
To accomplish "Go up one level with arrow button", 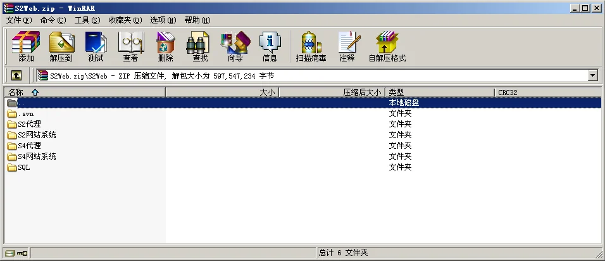I will (x=16, y=75).
